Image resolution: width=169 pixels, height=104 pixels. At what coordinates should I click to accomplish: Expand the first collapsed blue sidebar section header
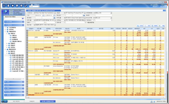coord(14,22)
